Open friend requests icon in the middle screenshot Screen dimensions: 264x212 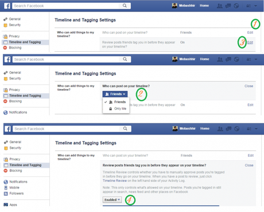tap(220, 59)
